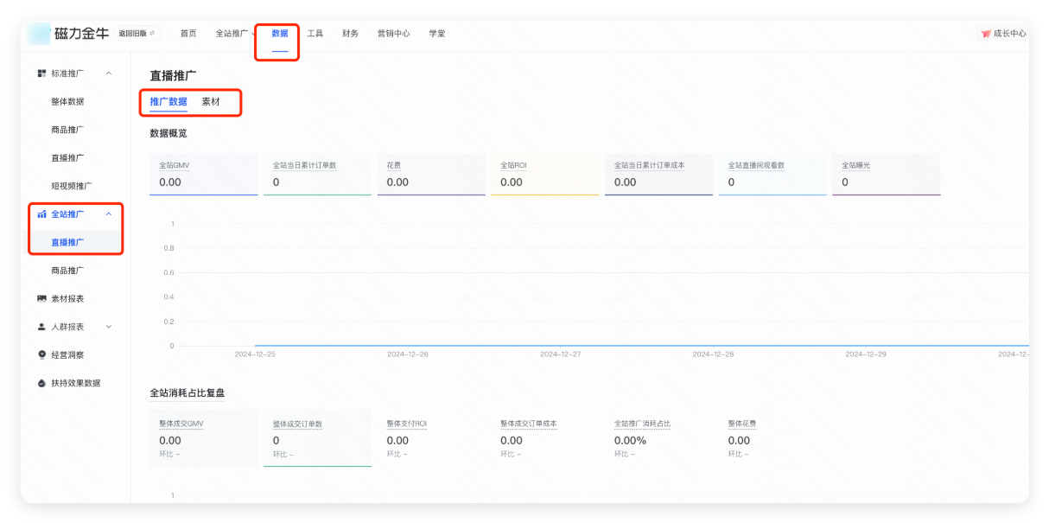
Task: Open 学堂 from the top navigation
Action: (437, 33)
